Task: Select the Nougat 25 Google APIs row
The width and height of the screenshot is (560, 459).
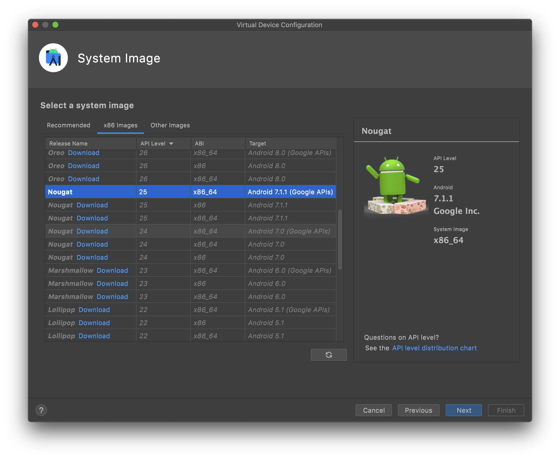Action: point(191,192)
